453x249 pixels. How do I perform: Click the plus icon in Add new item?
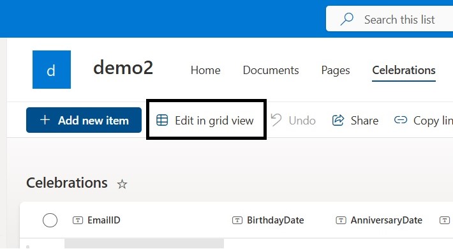pyautogui.click(x=45, y=120)
